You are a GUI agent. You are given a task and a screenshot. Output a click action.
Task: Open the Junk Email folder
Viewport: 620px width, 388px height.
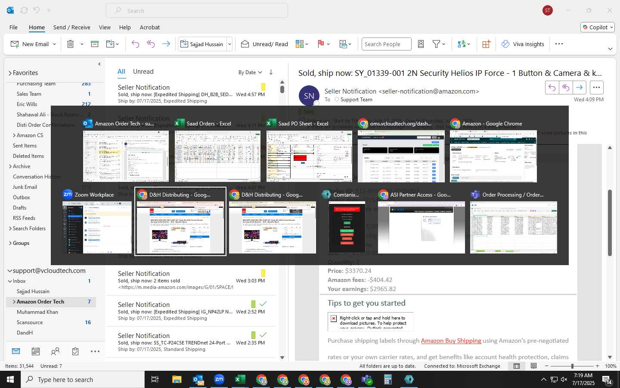point(25,187)
